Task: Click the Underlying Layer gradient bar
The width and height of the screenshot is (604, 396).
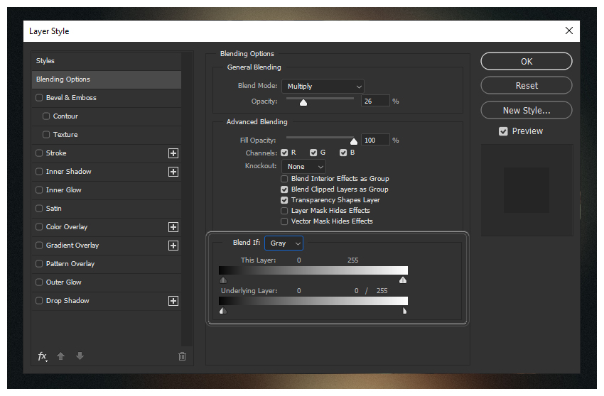Action: click(313, 301)
